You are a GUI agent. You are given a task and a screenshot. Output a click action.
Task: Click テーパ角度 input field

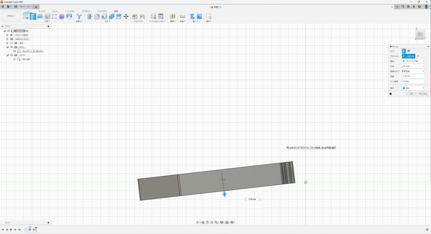coord(413,81)
